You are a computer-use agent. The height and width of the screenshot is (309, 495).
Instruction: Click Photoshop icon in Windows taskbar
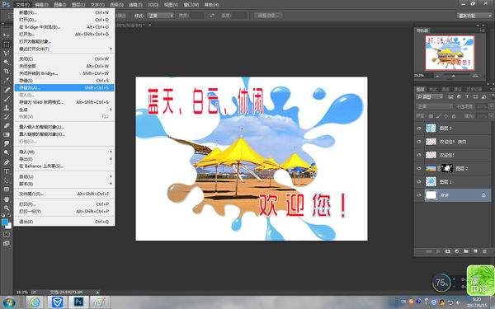[78, 302]
